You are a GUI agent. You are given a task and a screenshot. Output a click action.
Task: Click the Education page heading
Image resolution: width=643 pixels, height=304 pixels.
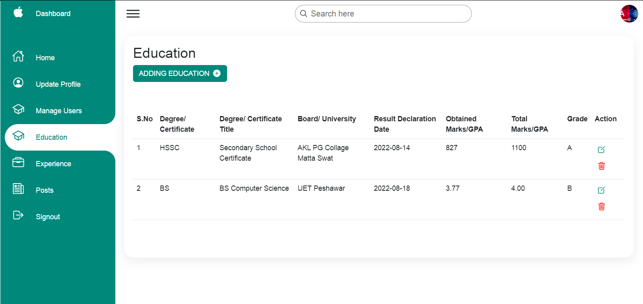coord(164,53)
